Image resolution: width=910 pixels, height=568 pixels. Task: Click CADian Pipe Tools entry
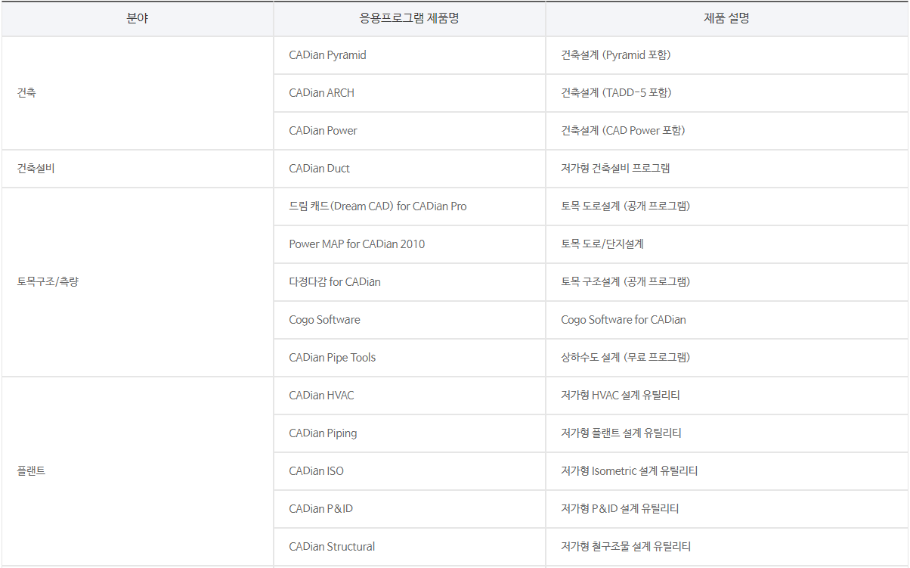tap(332, 358)
